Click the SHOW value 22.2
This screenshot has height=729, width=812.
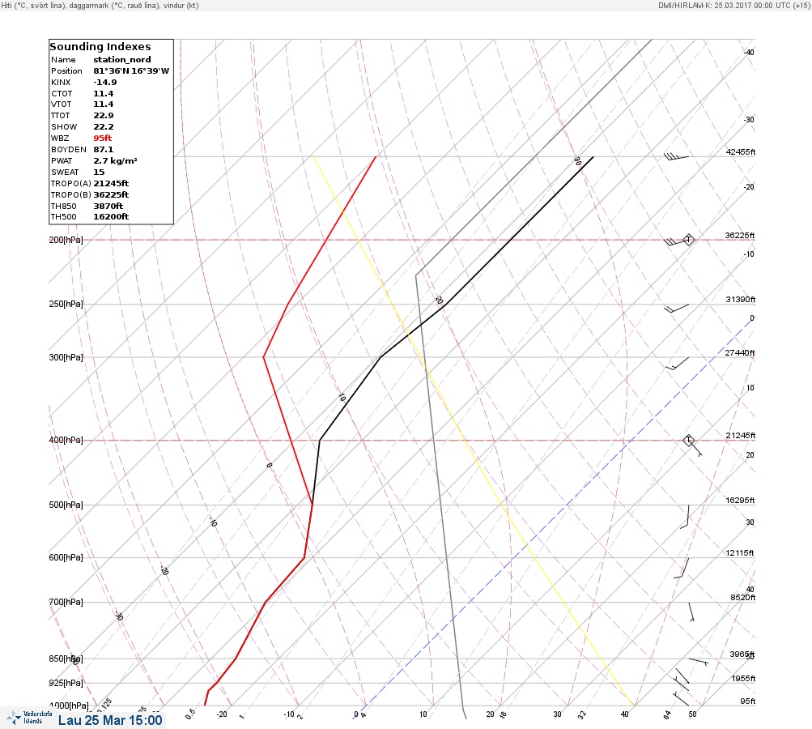tap(103, 127)
